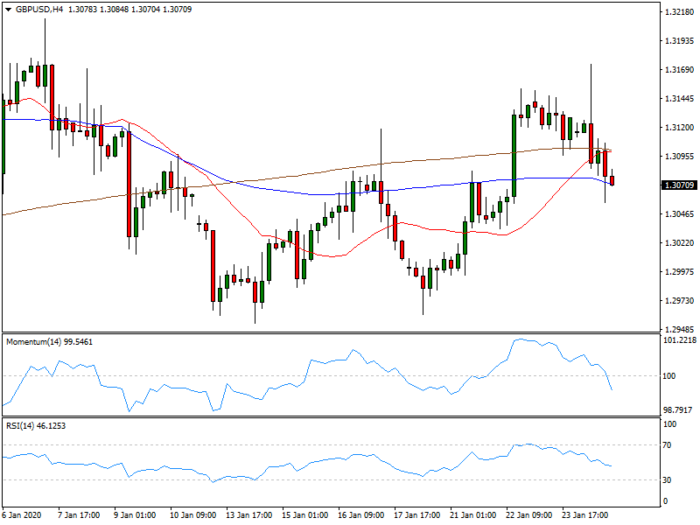Screen dimensions: 700x525
Task: Click the 1.30955 price axis value
Action: tap(680, 157)
